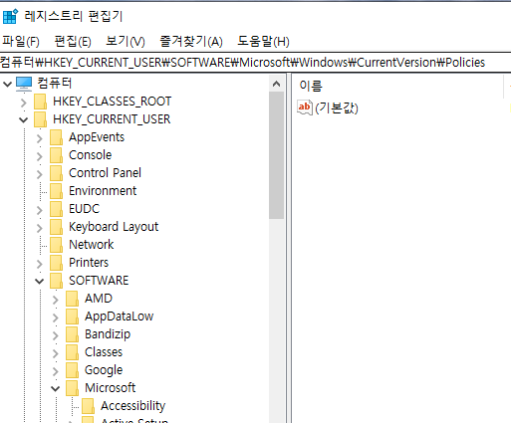
Task: Select the Control Panel key label
Action: coord(105,173)
